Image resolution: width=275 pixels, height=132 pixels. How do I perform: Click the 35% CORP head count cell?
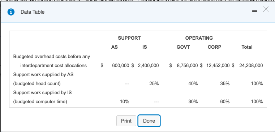pyautogui.click(x=225, y=84)
